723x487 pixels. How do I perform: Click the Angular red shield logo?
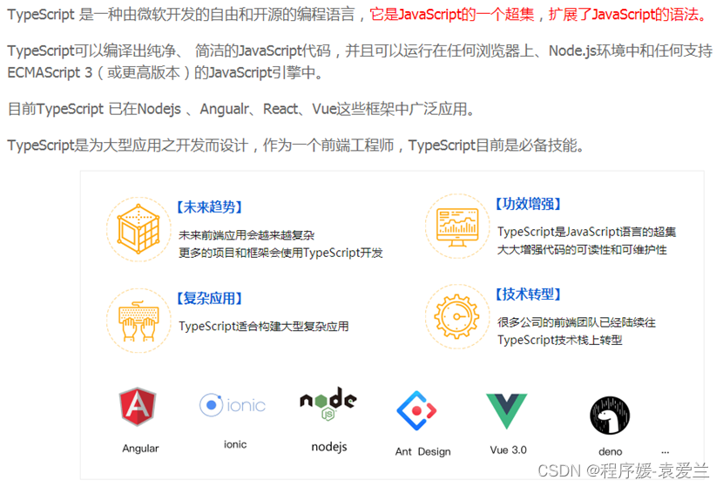tap(138, 406)
